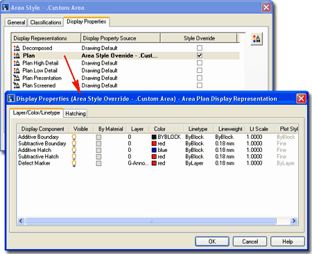Enable Style Override for Plan High Detail
312x254 pixels.
point(200,62)
